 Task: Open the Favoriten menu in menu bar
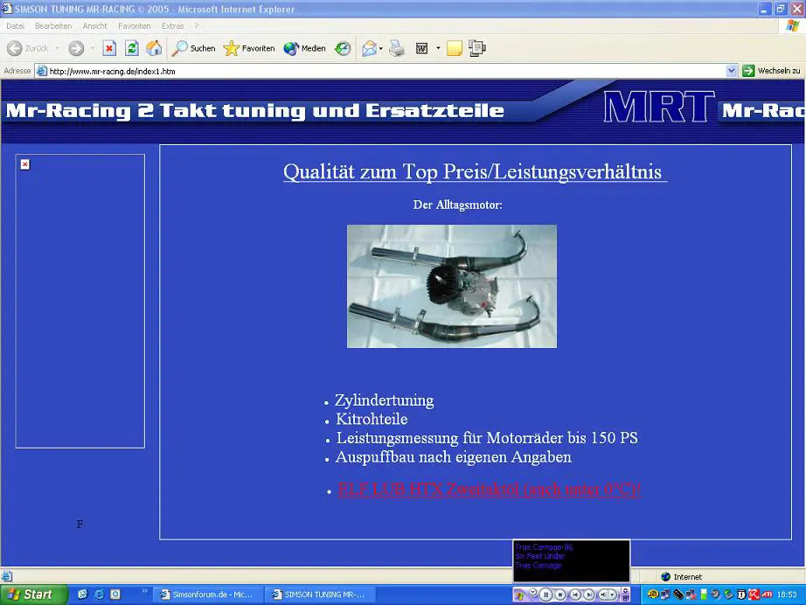[x=135, y=25]
